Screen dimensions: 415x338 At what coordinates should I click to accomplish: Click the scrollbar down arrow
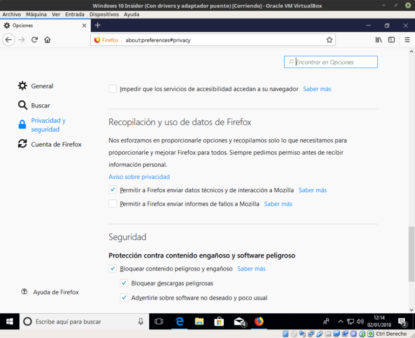tap(411, 310)
